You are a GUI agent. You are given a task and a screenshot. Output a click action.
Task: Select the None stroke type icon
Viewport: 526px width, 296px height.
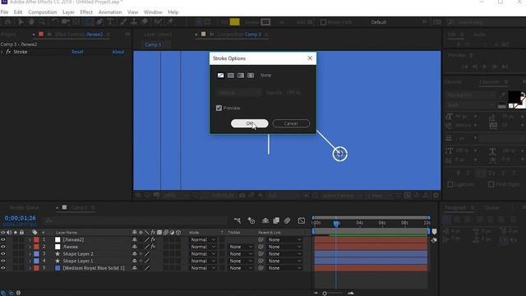tap(220, 75)
